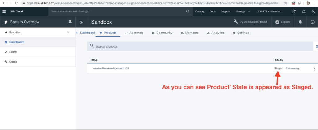
Task: Switch to the Analytics tab
Action: tap(215, 33)
